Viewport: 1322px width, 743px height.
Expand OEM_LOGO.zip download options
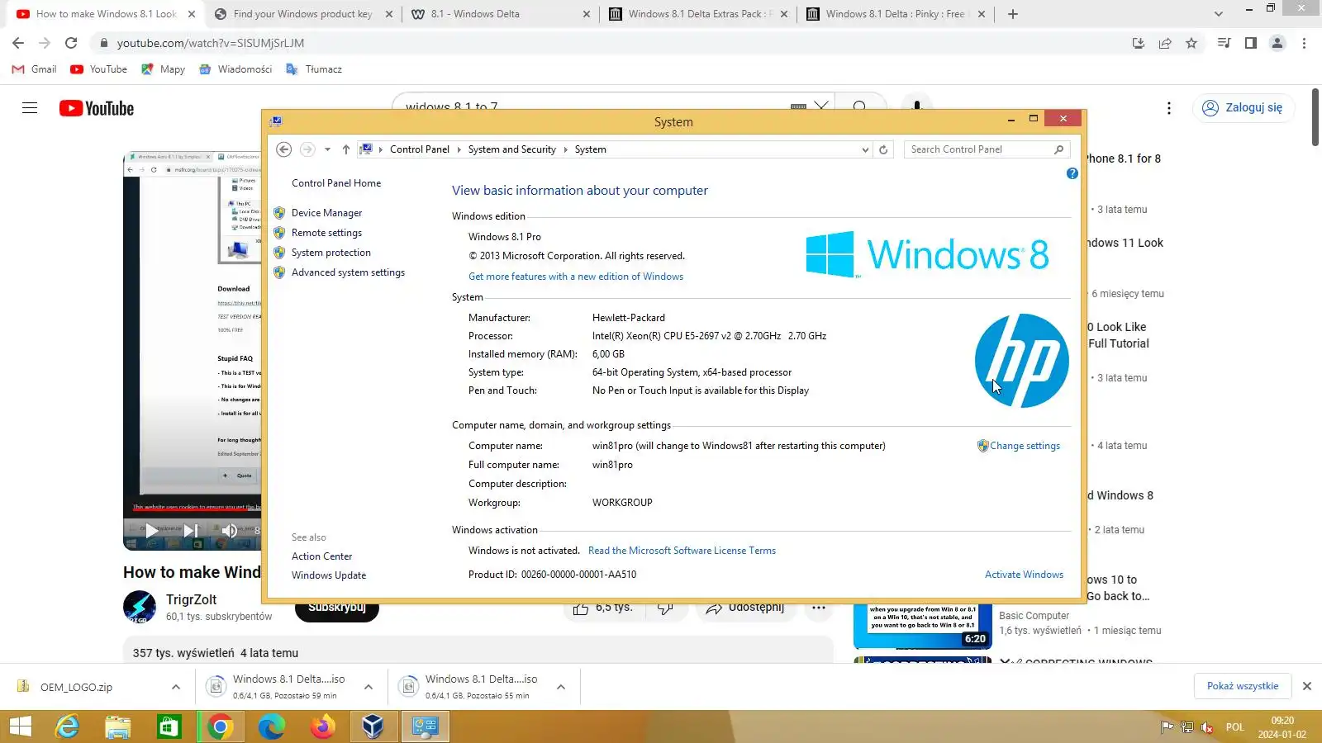point(176,687)
